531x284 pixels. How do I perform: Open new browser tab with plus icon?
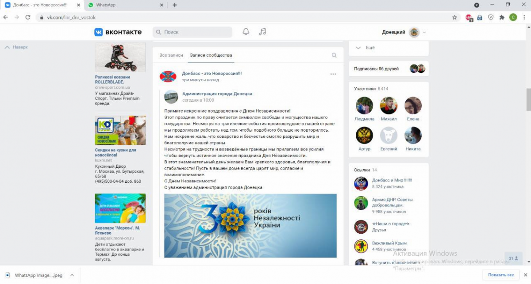pyautogui.click(x=175, y=5)
